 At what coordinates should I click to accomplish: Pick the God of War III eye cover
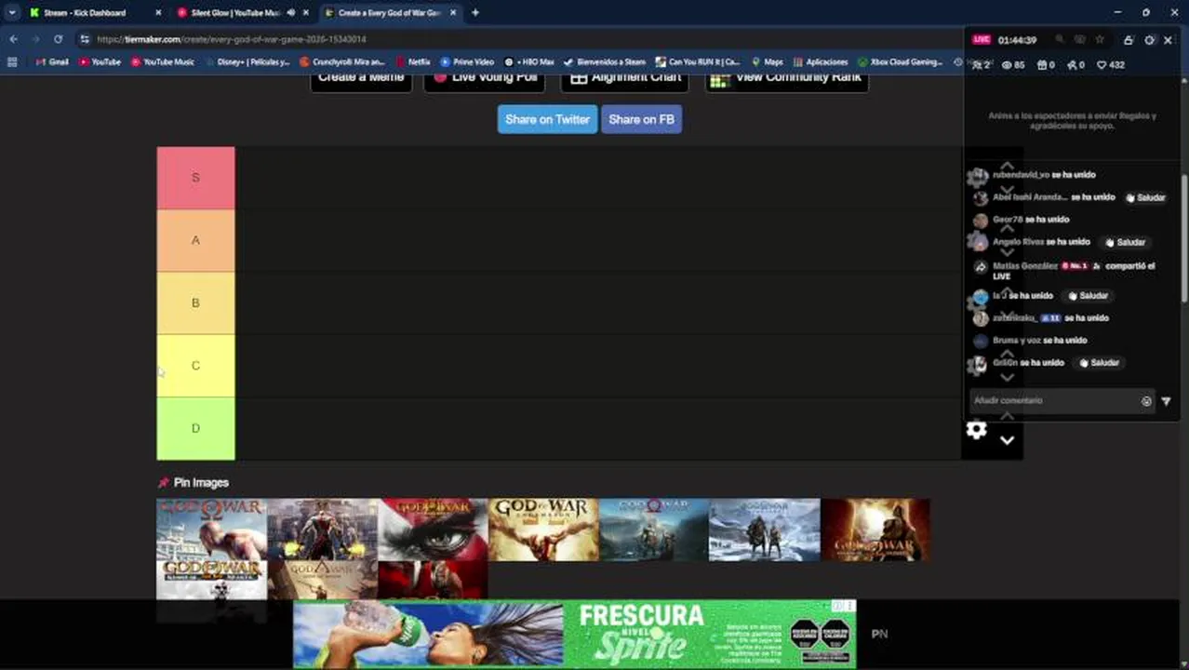coord(433,529)
